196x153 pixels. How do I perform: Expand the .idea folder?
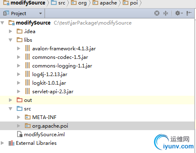10,32
